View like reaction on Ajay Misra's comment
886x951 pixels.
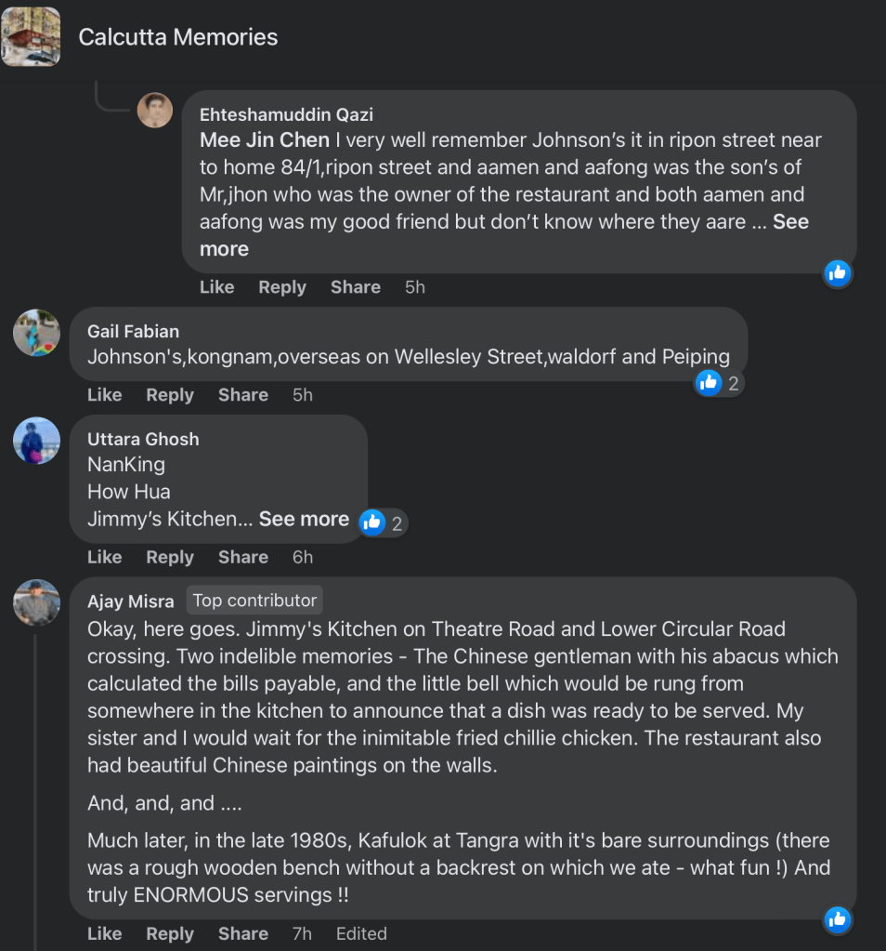point(837,919)
